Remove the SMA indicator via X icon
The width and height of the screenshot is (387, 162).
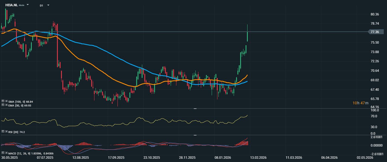(x=6, y=101)
